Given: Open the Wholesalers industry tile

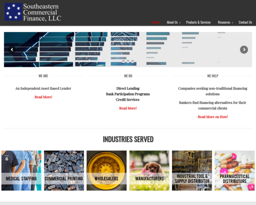Looking at the screenshot, I should 107,171.
